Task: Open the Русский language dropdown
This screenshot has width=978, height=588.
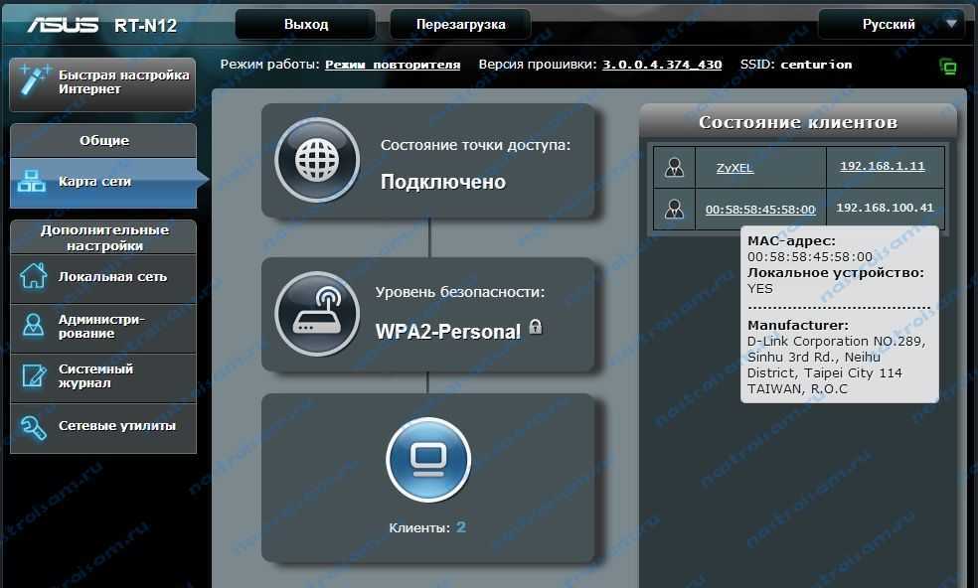Action: (x=891, y=24)
